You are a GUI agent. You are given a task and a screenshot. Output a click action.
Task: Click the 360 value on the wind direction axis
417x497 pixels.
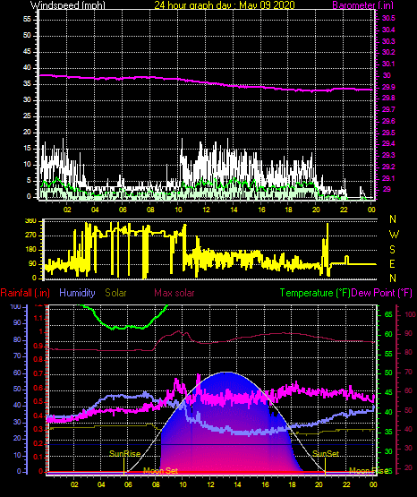pyautogui.click(x=30, y=221)
